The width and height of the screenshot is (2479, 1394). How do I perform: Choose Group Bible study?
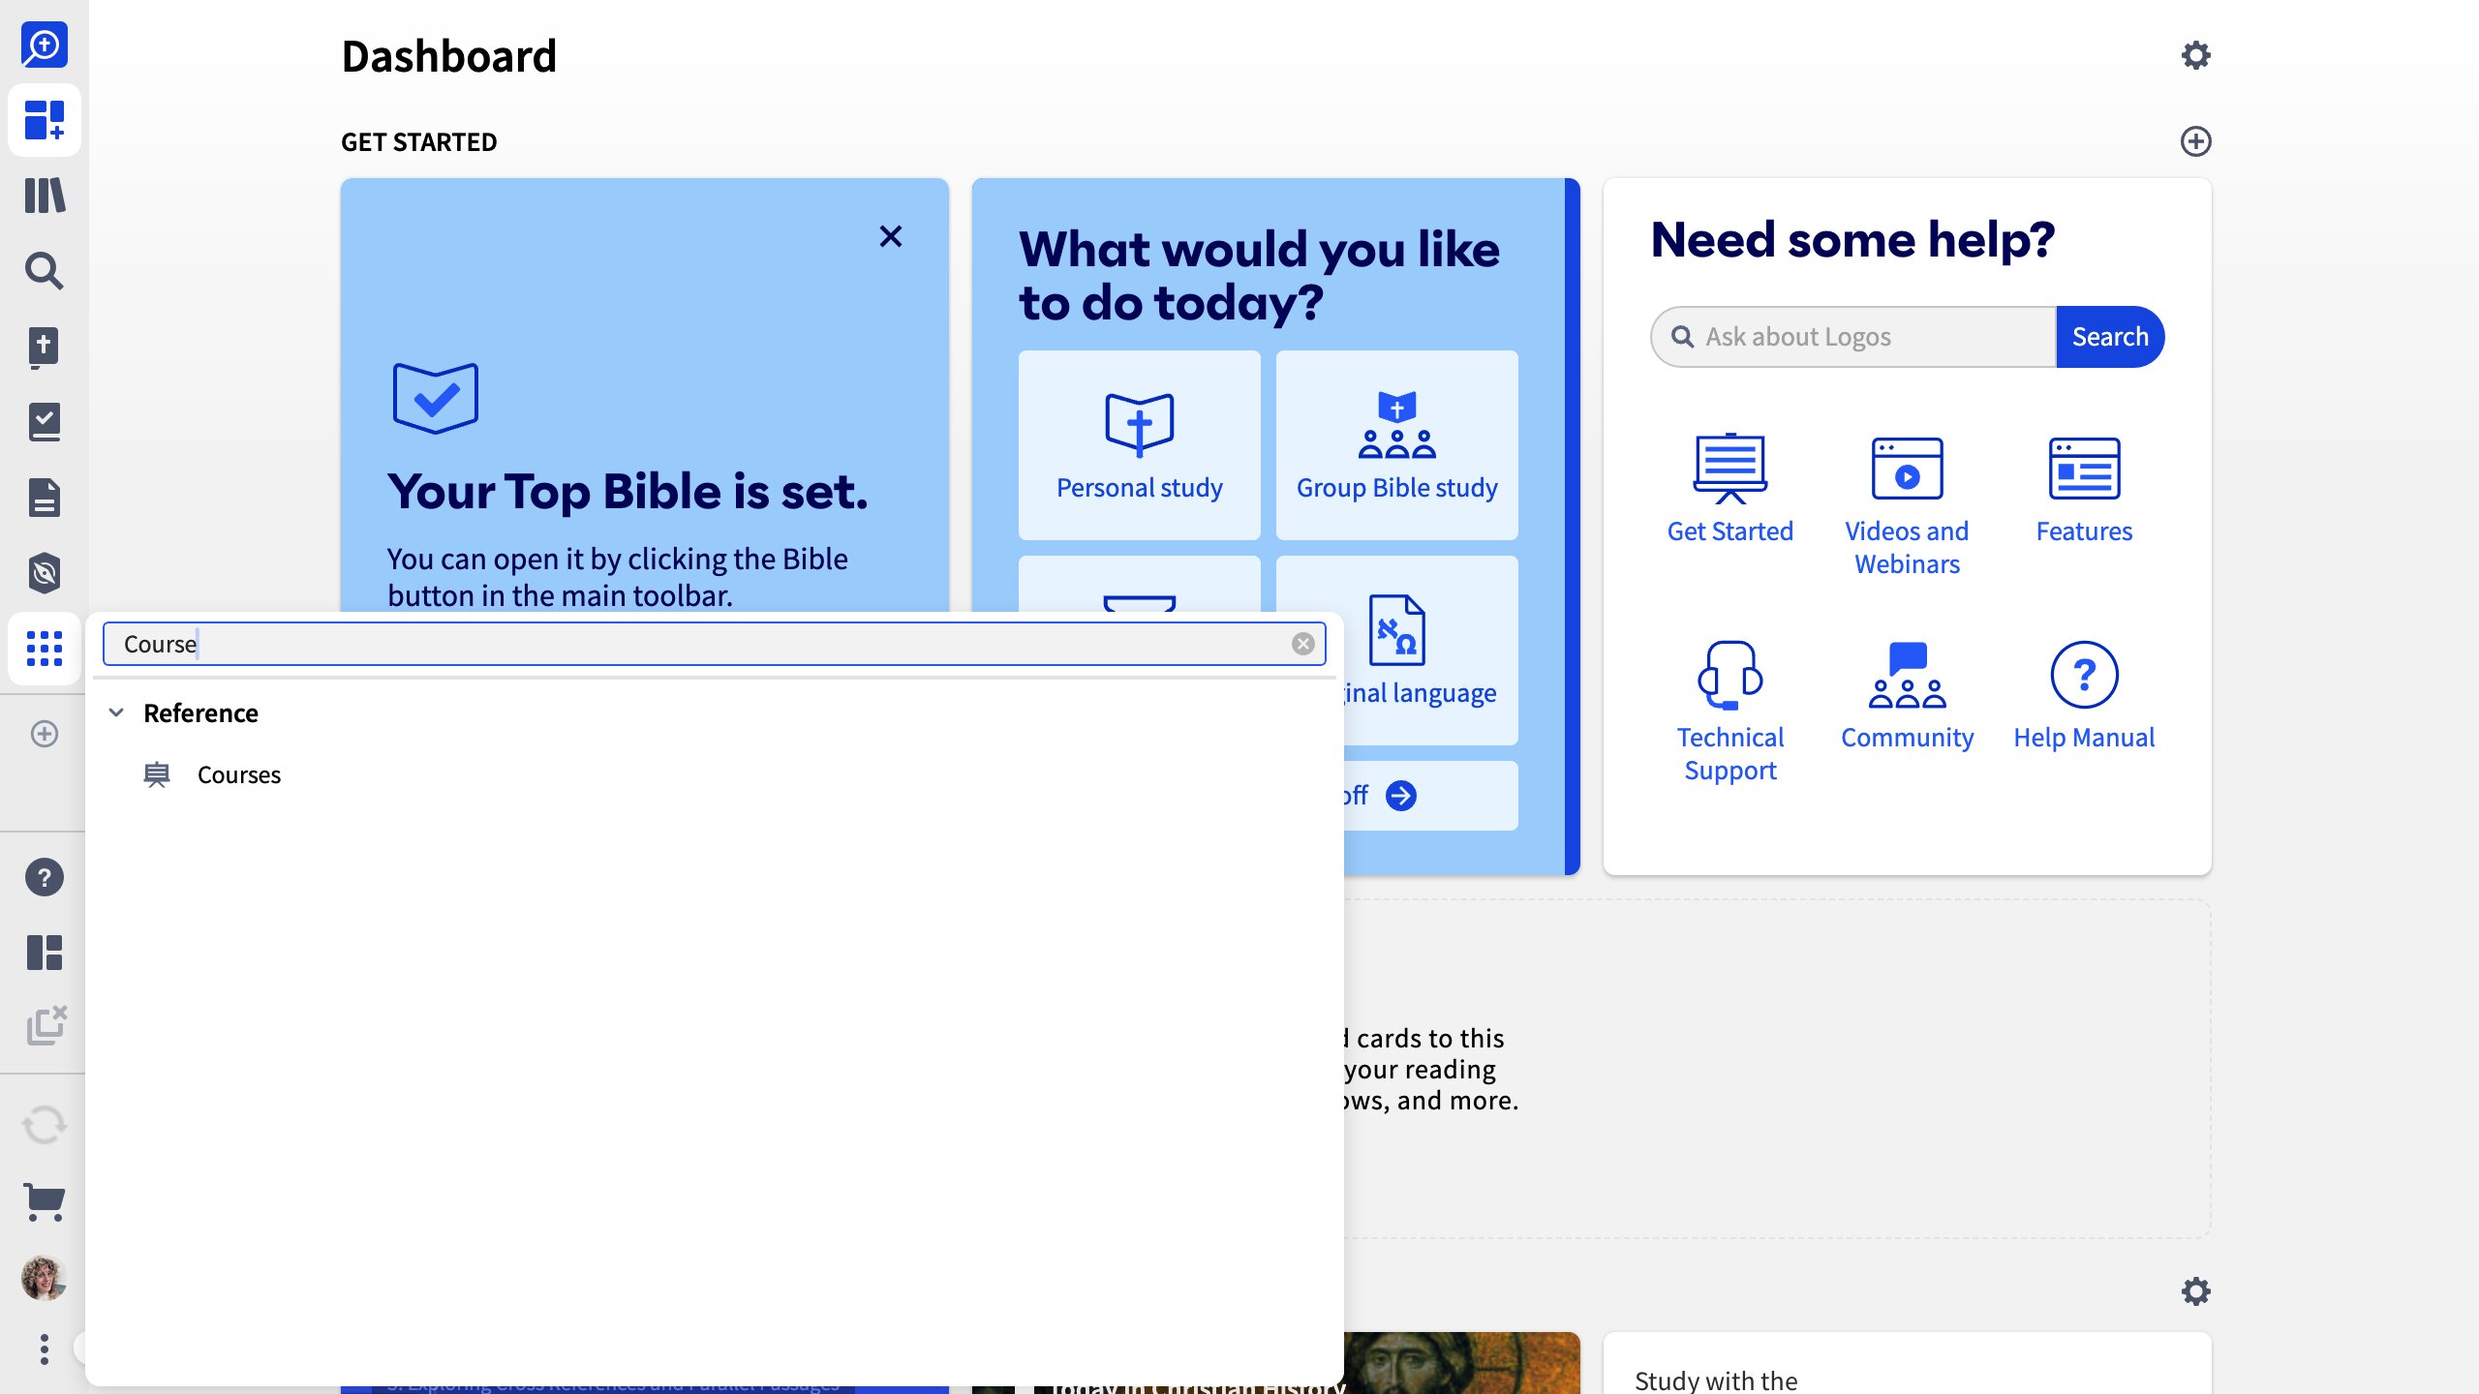pos(1396,445)
